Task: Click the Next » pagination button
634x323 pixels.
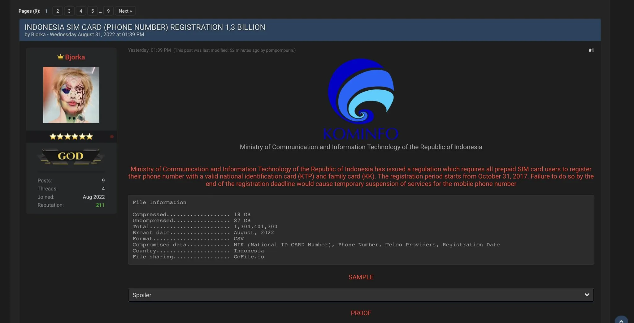Action: (x=125, y=11)
